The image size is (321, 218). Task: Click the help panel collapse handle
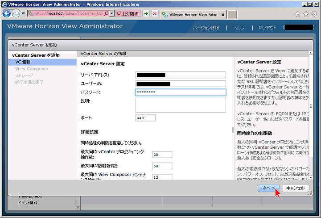pos(311,106)
